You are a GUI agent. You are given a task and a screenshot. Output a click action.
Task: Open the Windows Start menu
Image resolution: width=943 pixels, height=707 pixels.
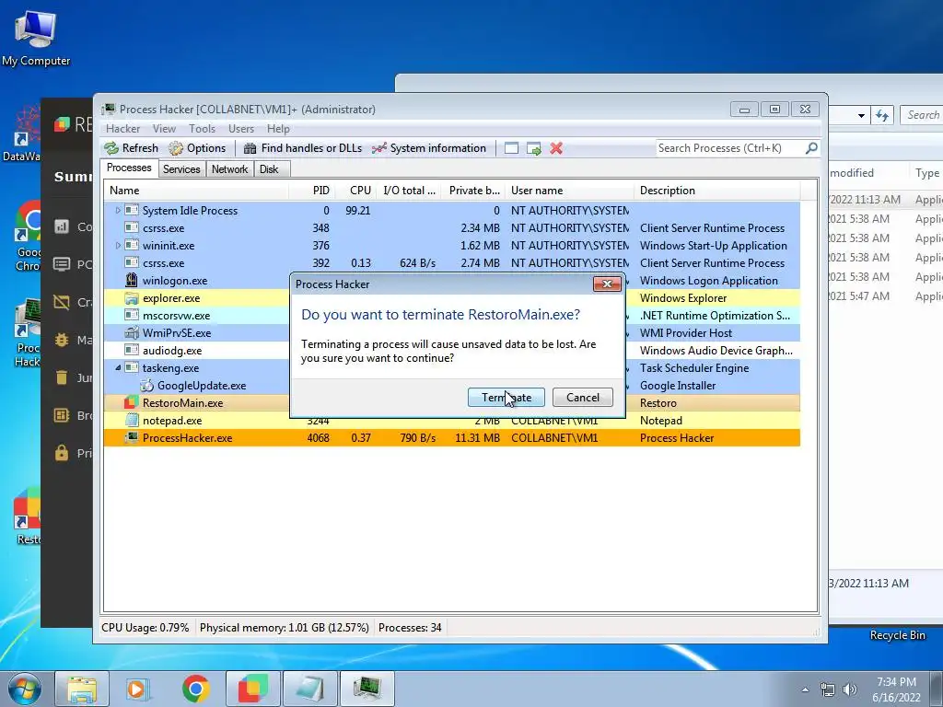[x=25, y=689]
